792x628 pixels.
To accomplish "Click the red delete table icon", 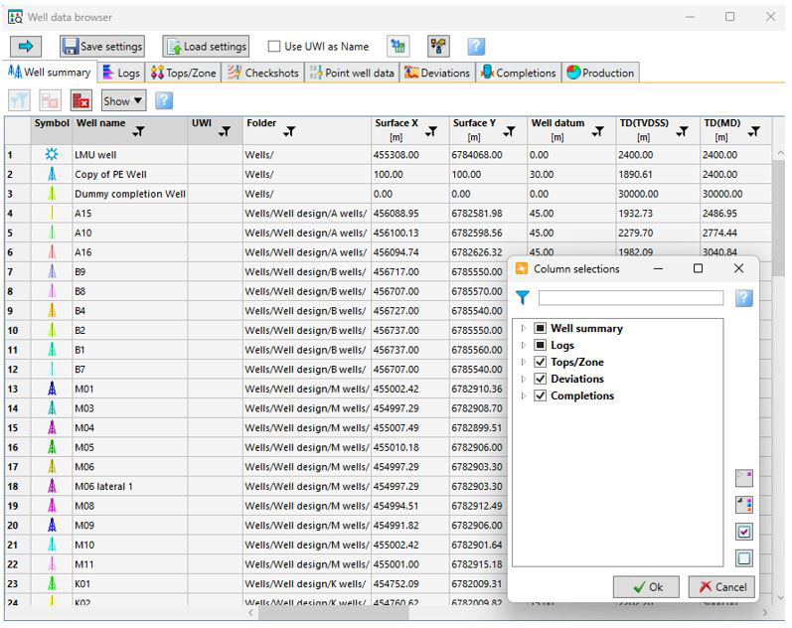I will 80,100.
